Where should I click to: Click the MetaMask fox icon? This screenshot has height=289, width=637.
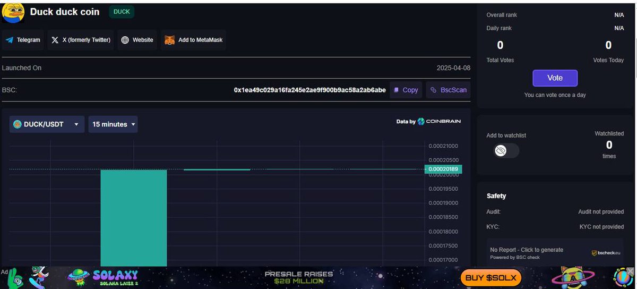click(169, 40)
